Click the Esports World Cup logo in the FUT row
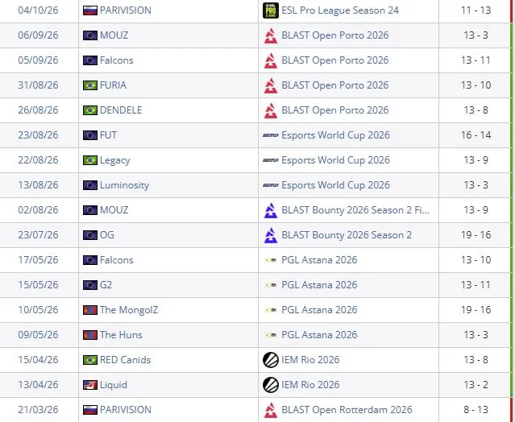515x422 pixels. click(271, 135)
